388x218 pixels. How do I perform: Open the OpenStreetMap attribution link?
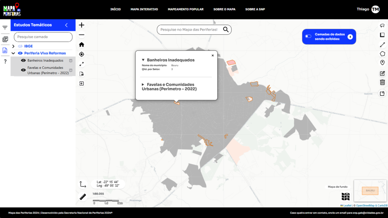(365, 205)
